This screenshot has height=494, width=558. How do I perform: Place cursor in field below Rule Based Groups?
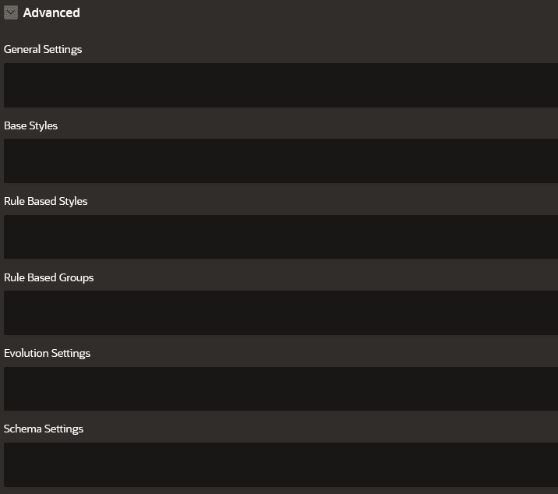(x=281, y=313)
